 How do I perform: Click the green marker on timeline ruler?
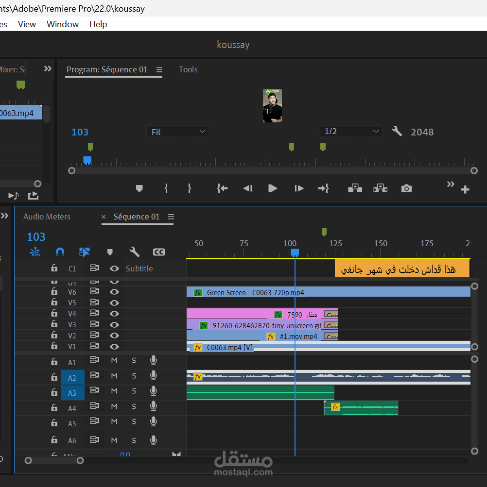coord(324,232)
